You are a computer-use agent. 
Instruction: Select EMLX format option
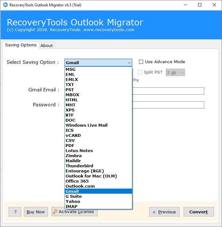tap(98, 79)
